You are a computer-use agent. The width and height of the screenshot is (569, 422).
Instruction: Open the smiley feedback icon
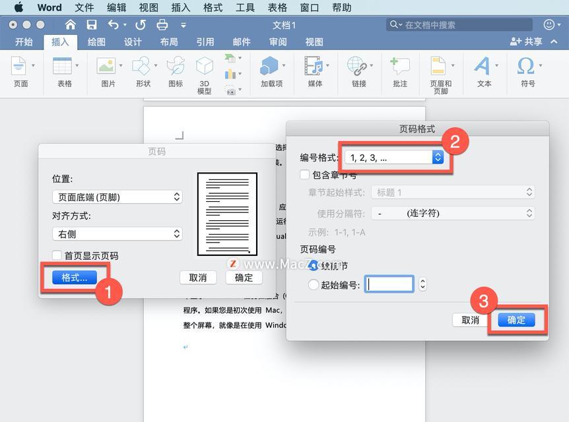(x=549, y=24)
